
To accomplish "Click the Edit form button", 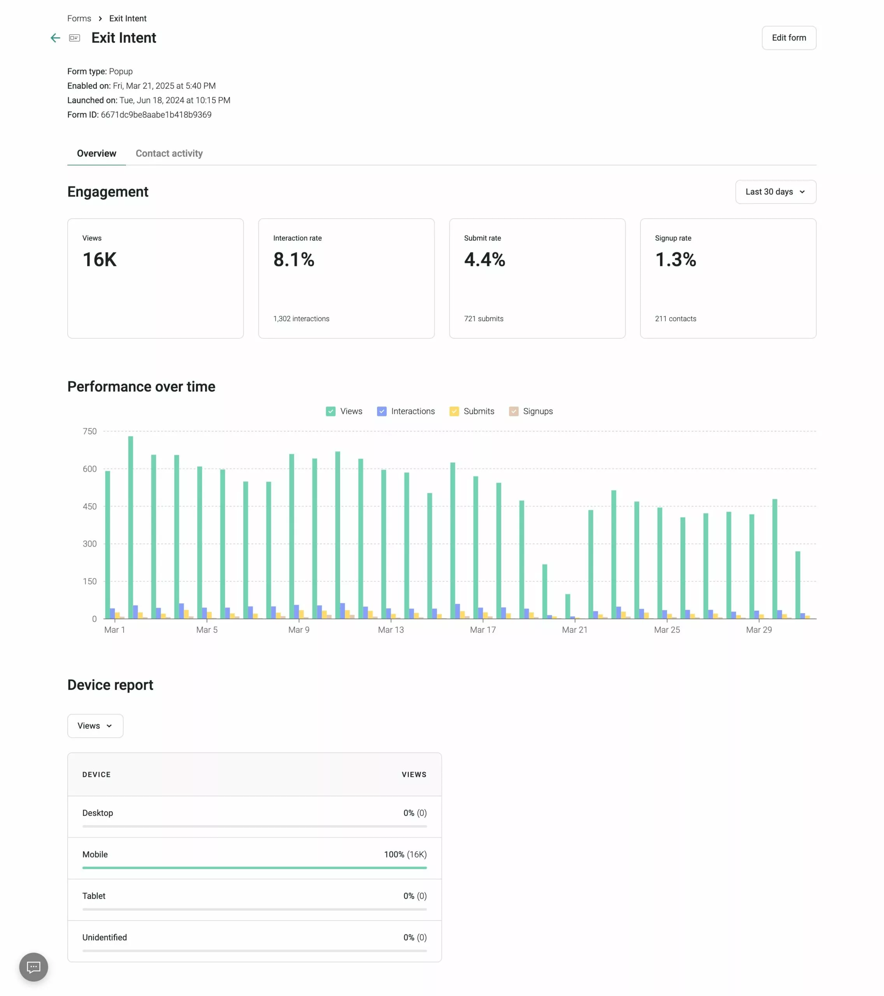I will pos(789,37).
